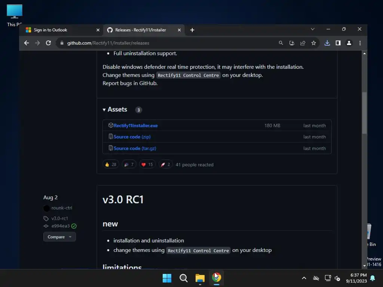Open the Compare dropdown

pos(59,237)
